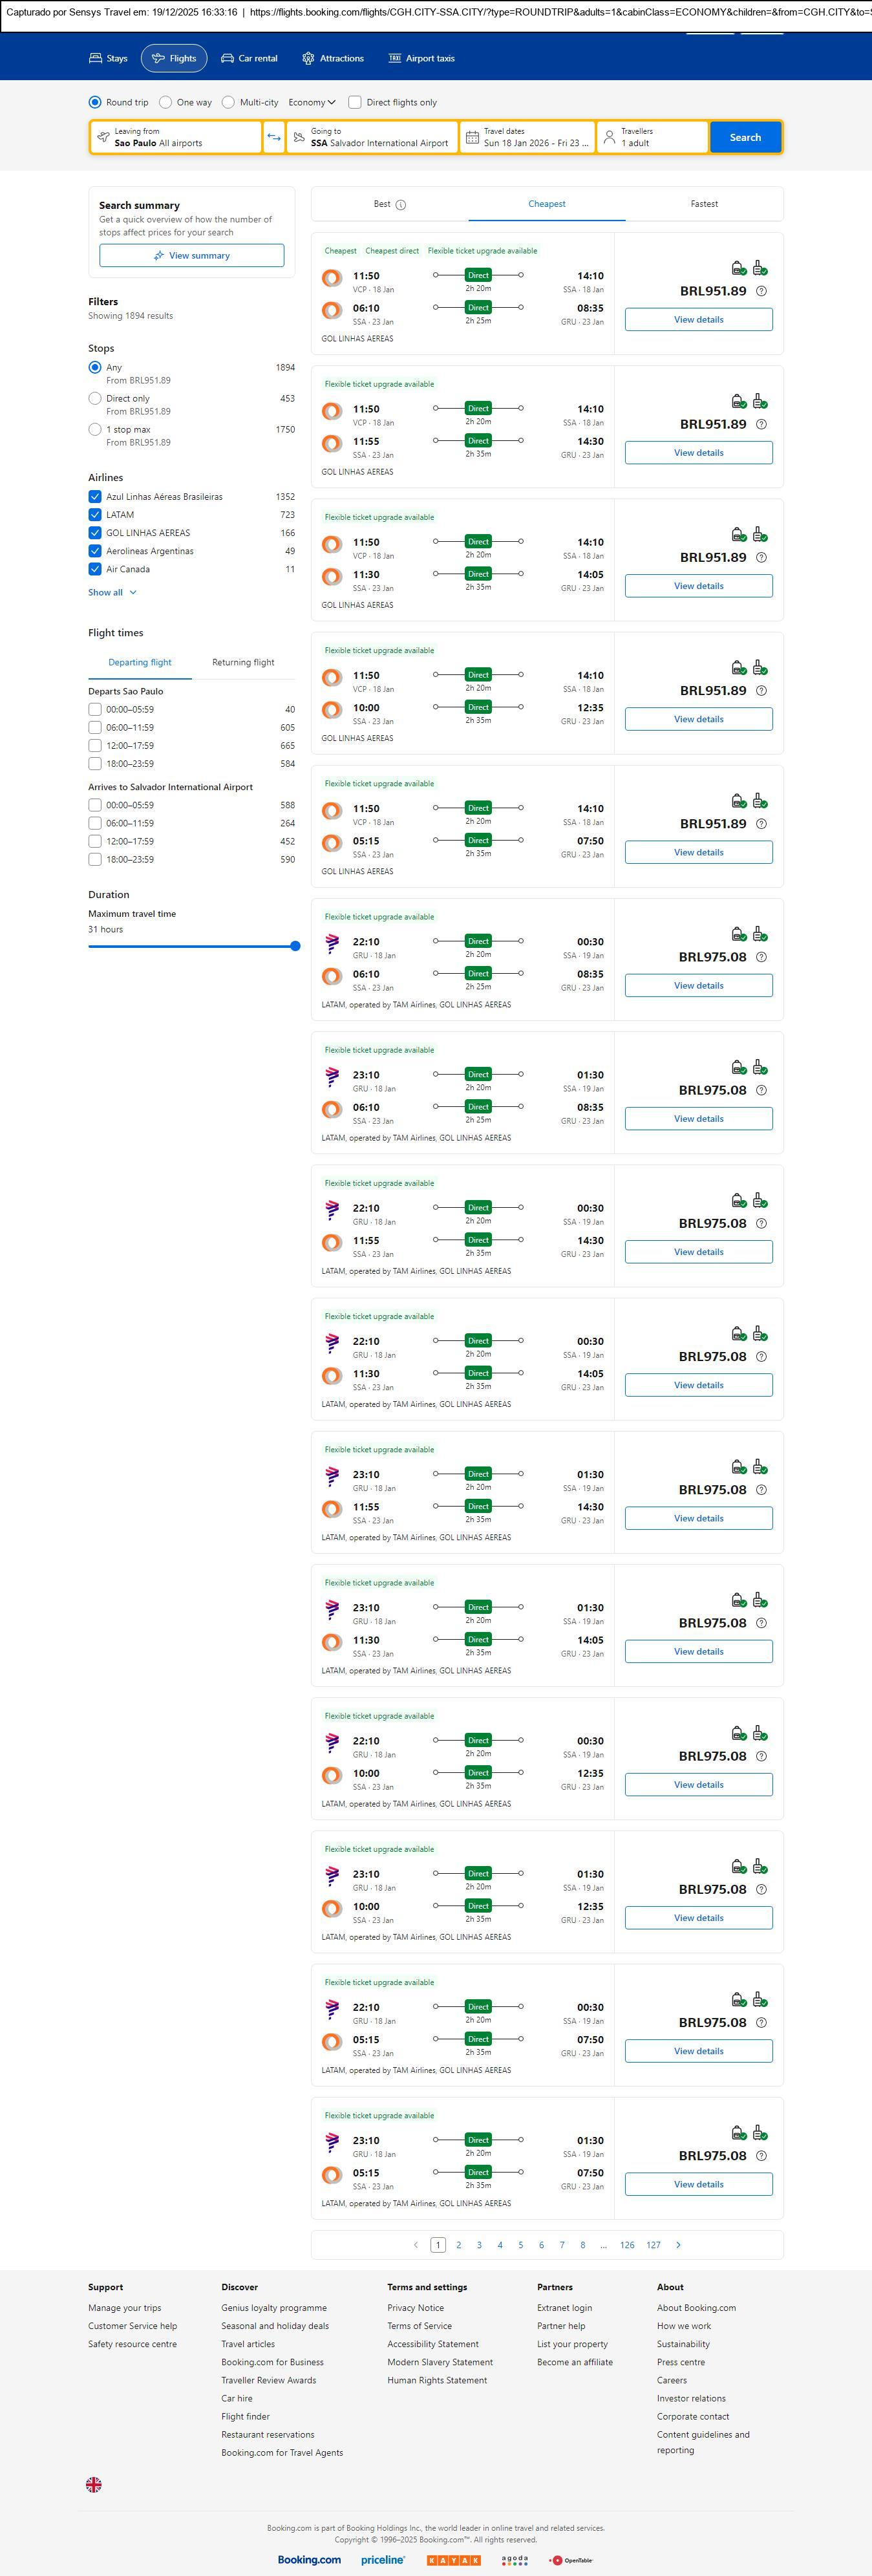Screen dimensions: 872x2576
Task: Select the One way radio button
Action: (x=166, y=102)
